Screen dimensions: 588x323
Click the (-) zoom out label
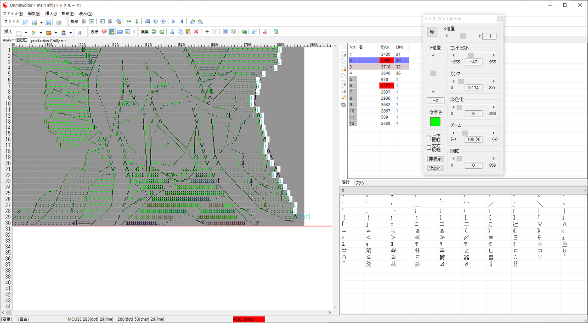453,139
